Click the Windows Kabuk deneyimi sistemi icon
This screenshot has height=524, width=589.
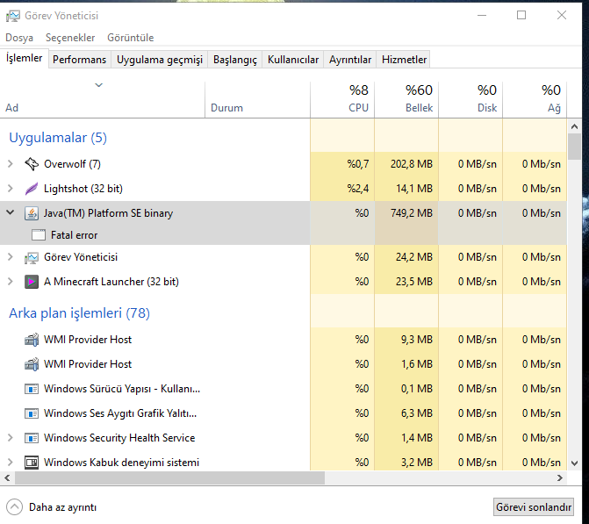(32, 463)
